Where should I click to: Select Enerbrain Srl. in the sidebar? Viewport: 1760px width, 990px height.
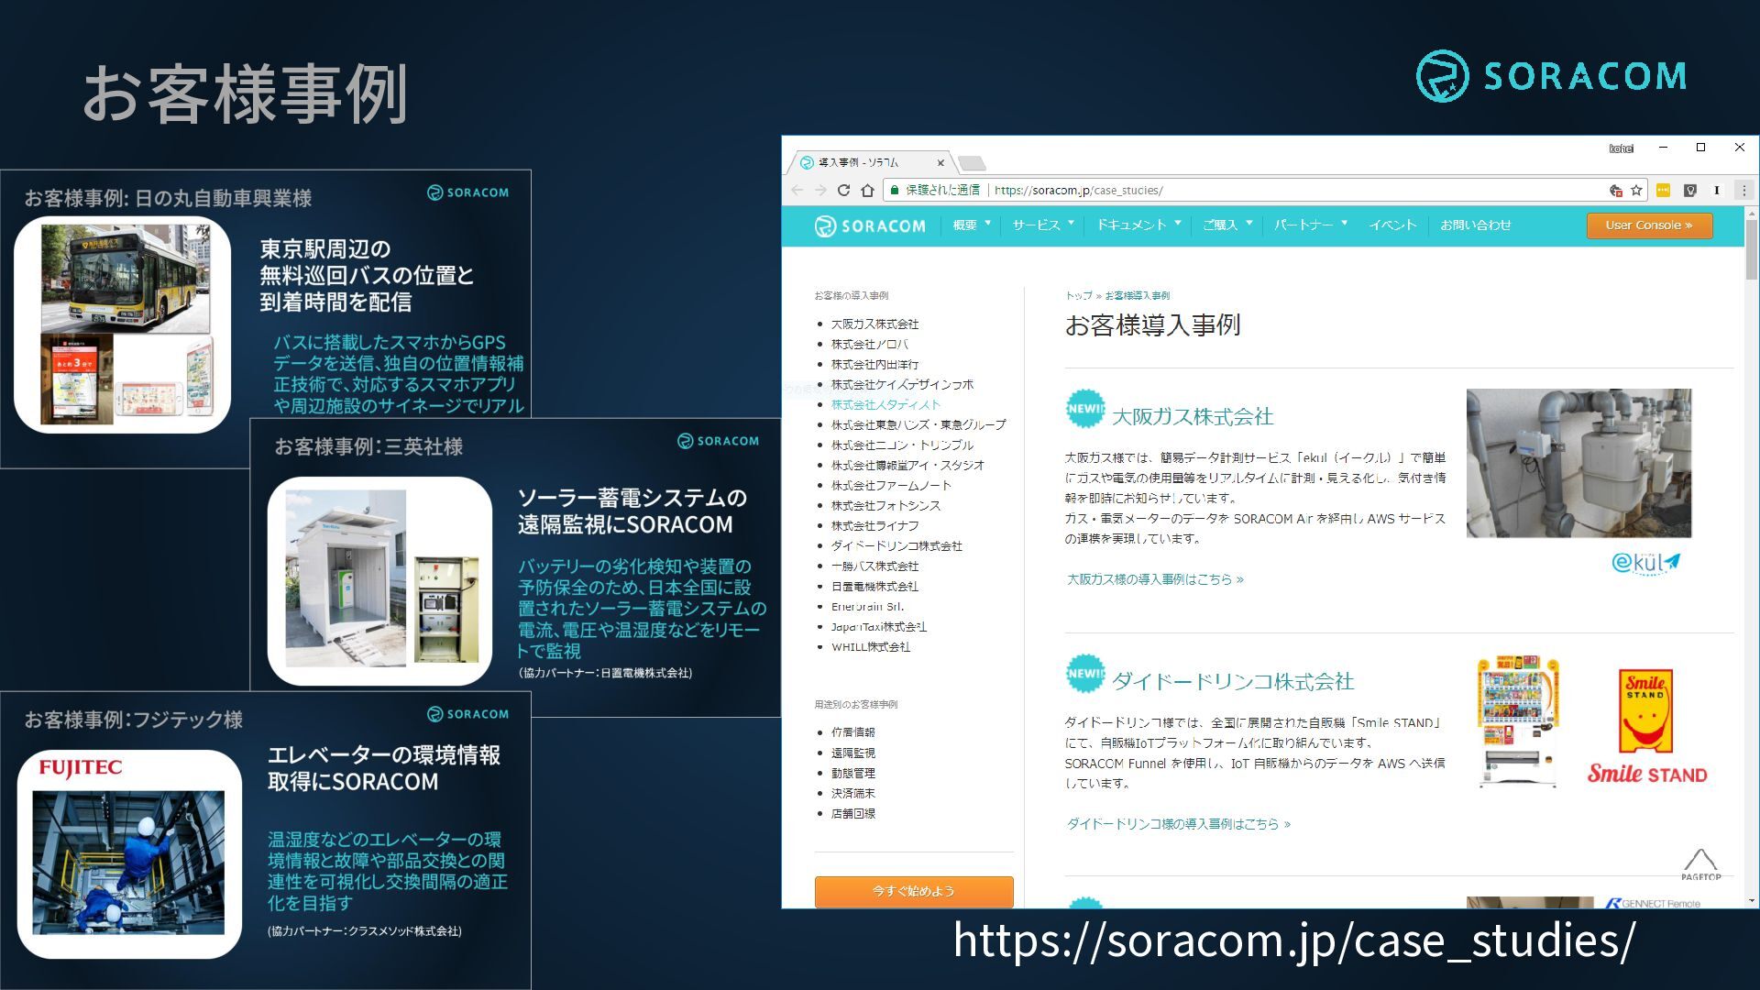coord(867,607)
